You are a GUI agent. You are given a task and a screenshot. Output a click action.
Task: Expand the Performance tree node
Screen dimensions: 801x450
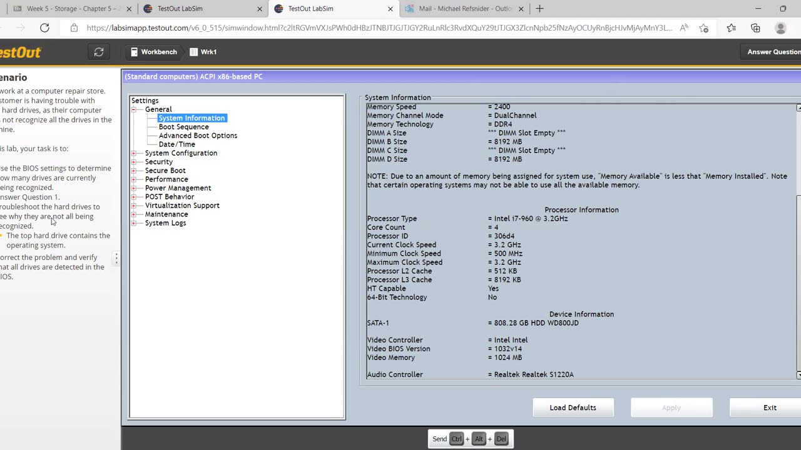tap(133, 179)
